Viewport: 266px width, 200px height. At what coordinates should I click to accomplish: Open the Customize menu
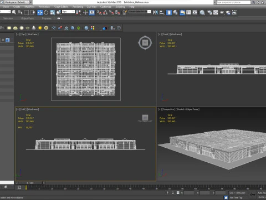(x=106, y=7)
